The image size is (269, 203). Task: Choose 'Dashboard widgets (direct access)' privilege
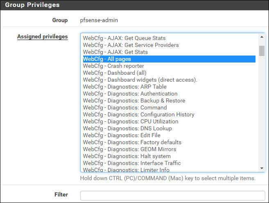pyautogui.click(x=140, y=80)
